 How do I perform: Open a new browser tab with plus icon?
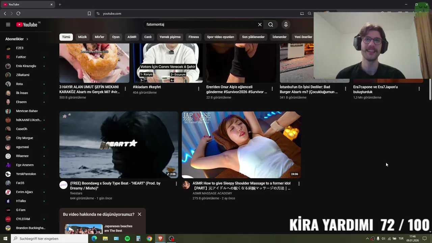(x=60, y=4)
